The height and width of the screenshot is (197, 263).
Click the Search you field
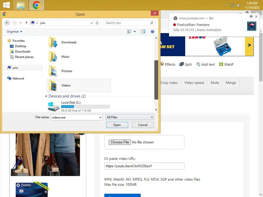pos(129,23)
